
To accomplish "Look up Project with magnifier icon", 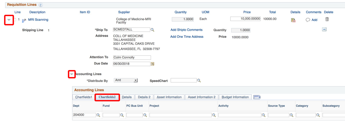I will (x=214, y=115).
